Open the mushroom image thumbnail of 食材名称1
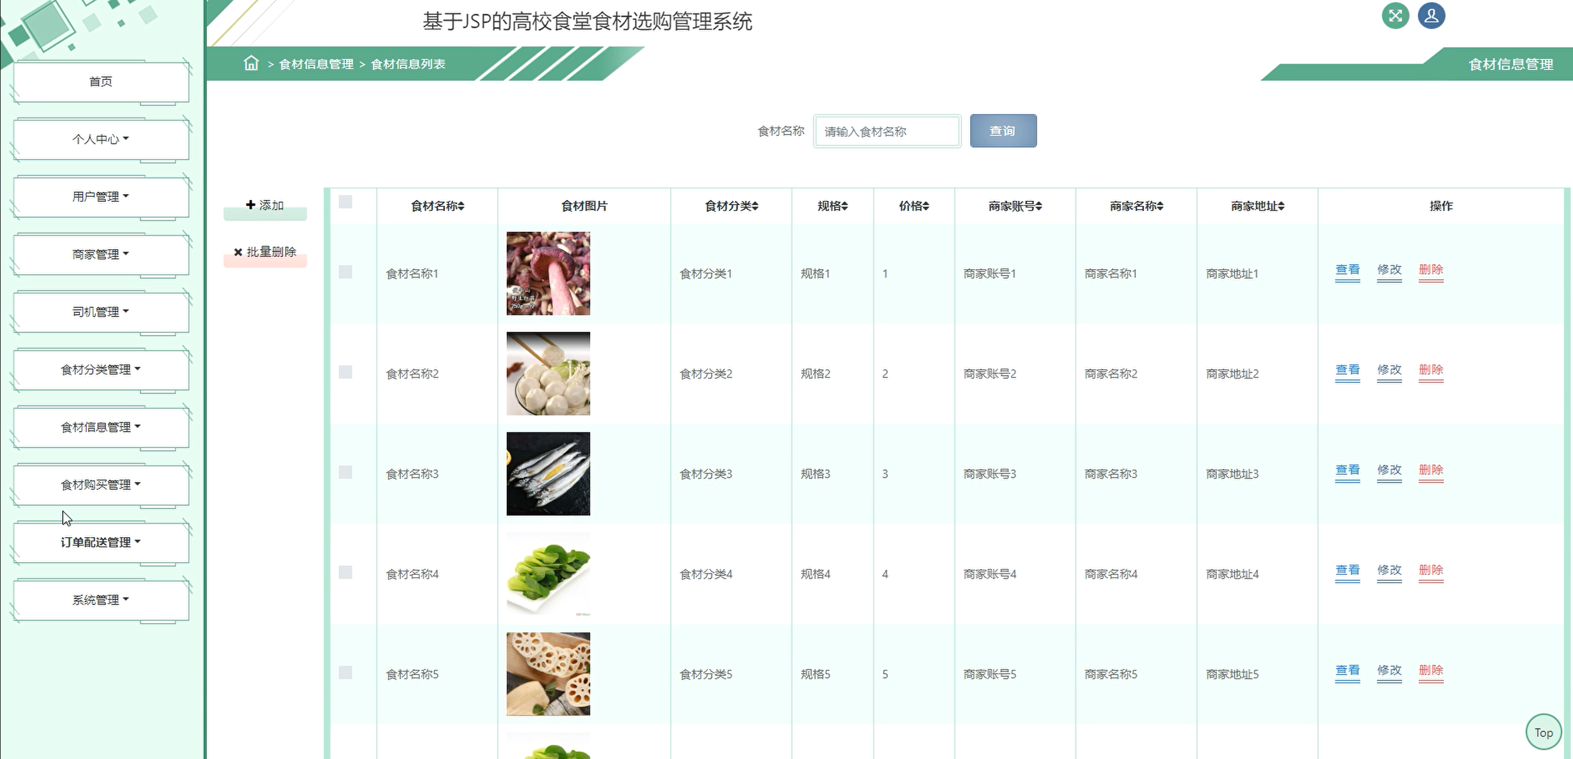Viewport: 1573px width, 759px height. [548, 274]
